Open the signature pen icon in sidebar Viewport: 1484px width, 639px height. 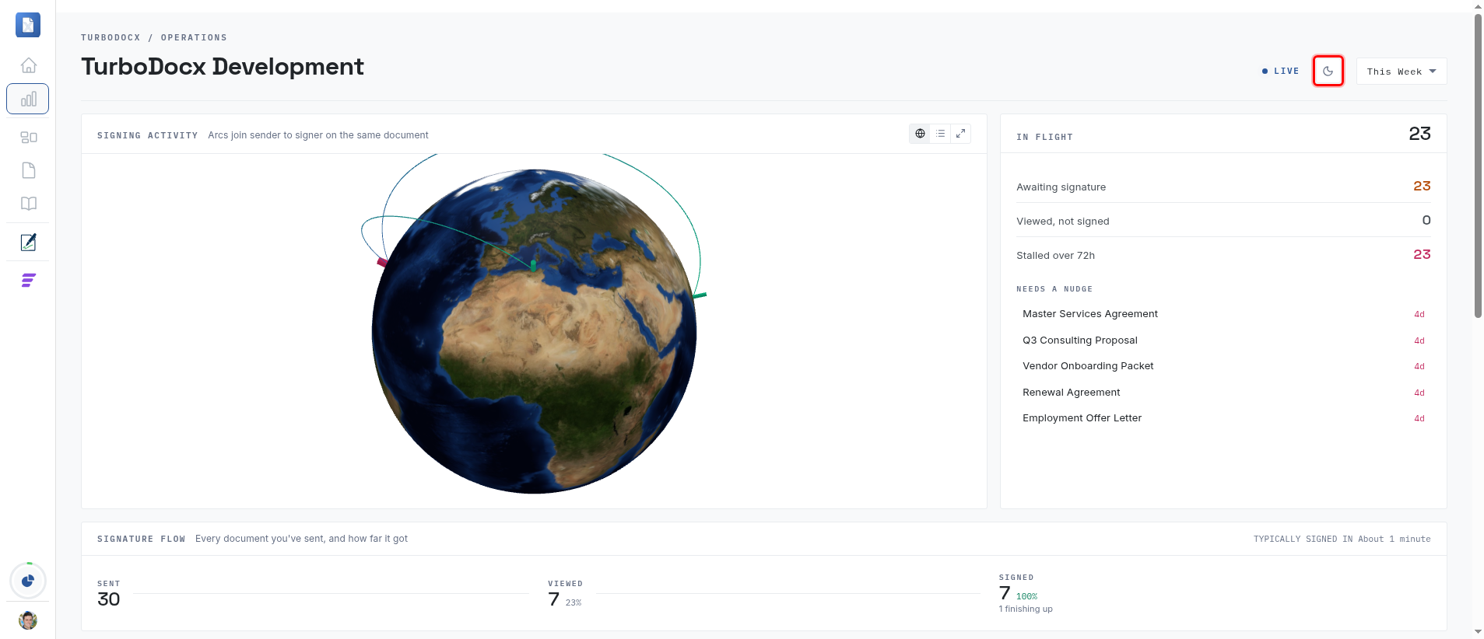(x=29, y=243)
